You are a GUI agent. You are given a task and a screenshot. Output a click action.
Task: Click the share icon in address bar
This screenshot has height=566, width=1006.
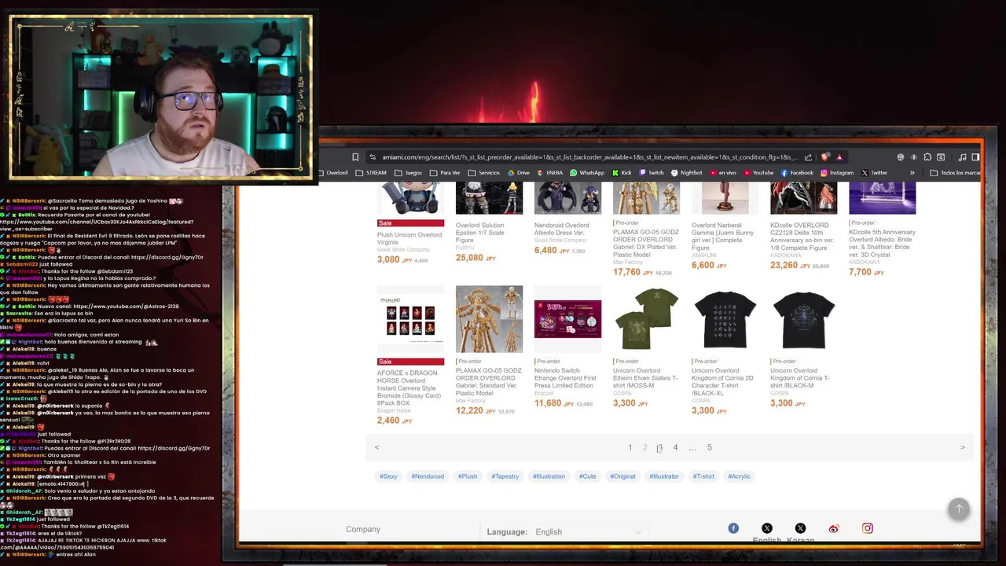click(808, 157)
